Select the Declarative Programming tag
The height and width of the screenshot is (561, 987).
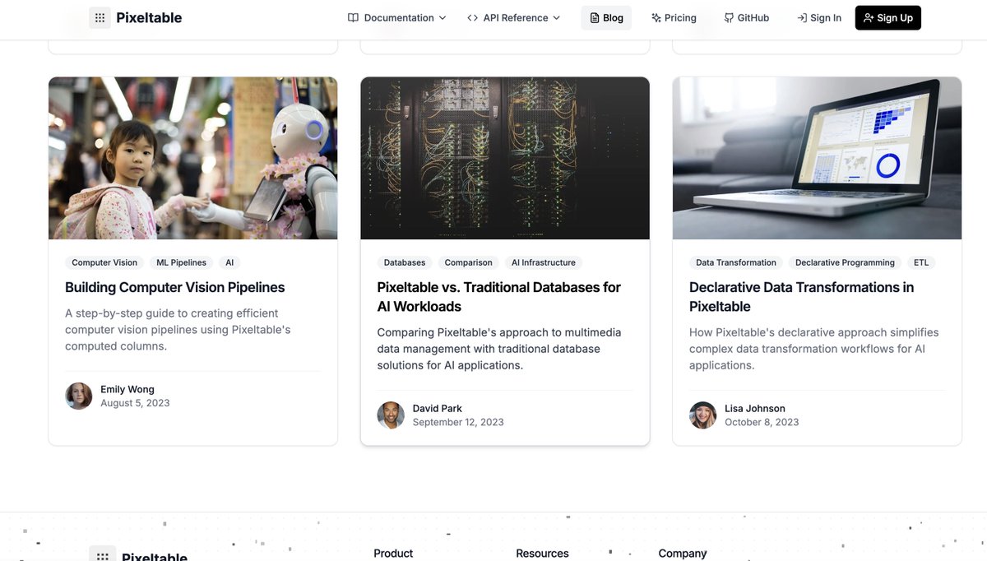845,262
